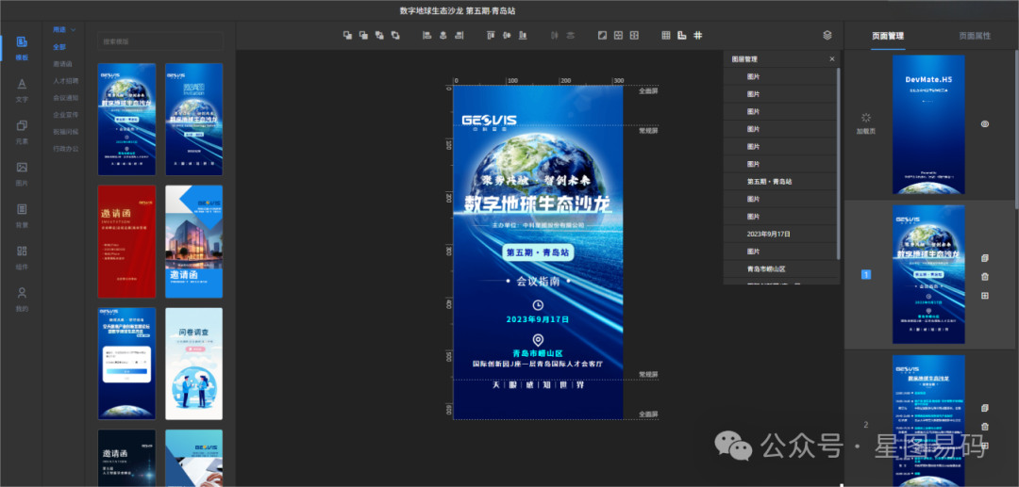
Task: Align selection to the right edge
Action: tap(459, 35)
